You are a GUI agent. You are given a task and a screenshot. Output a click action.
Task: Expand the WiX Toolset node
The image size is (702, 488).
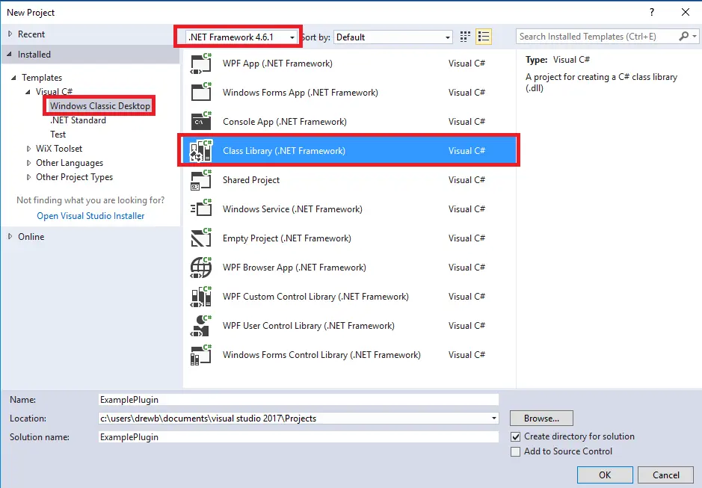tap(28, 149)
